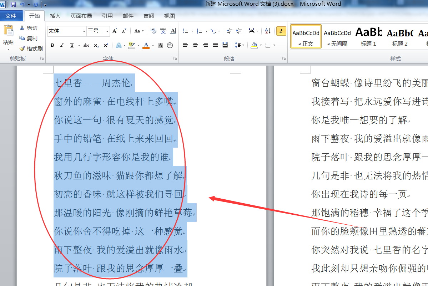This screenshot has height=286, width=428.
Task: Apply the 标题 1 style
Action: pos(368,36)
